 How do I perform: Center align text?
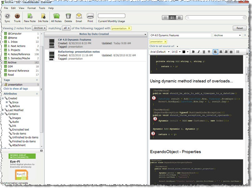221,52
